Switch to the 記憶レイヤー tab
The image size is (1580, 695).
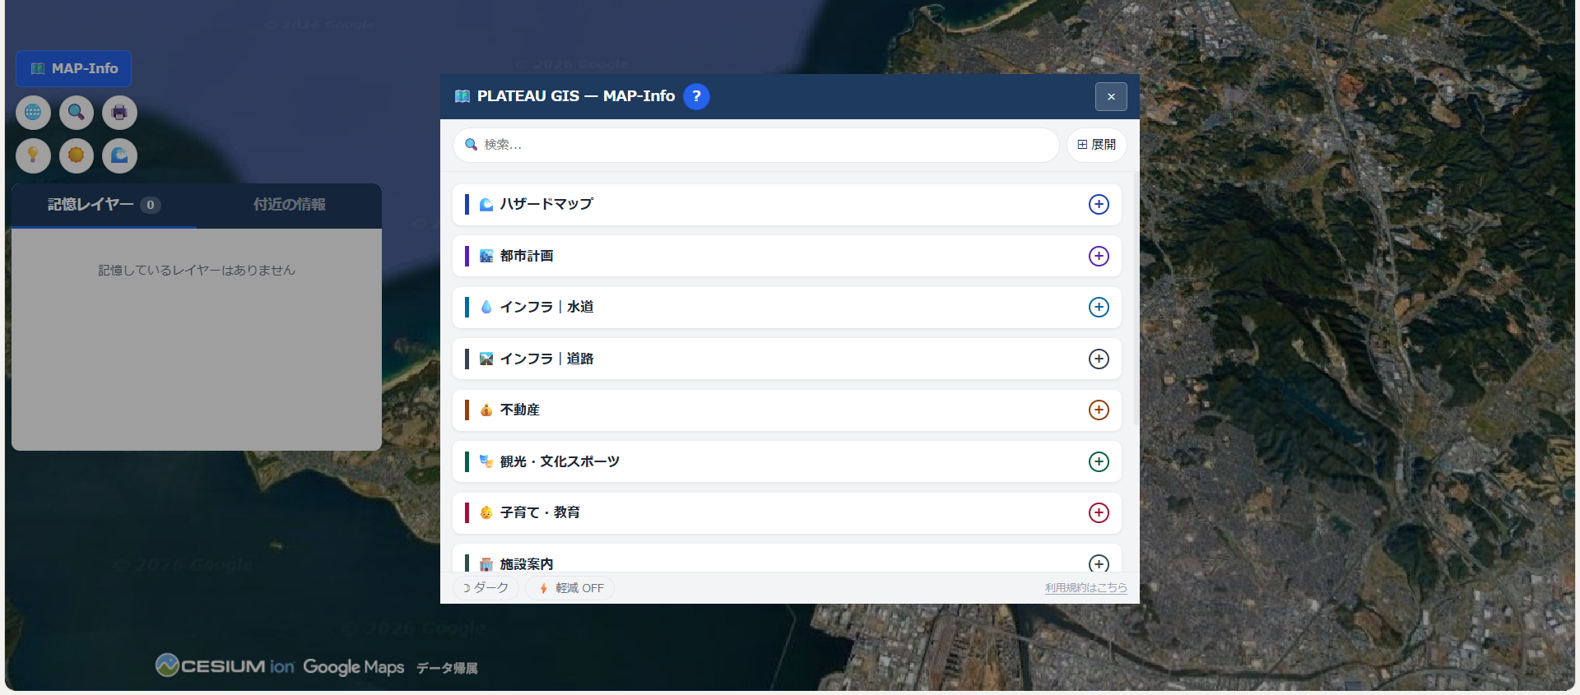click(104, 205)
